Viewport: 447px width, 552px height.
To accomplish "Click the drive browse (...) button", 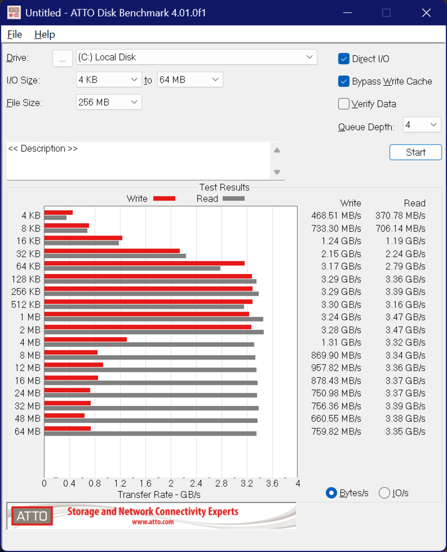I will (63, 58).
